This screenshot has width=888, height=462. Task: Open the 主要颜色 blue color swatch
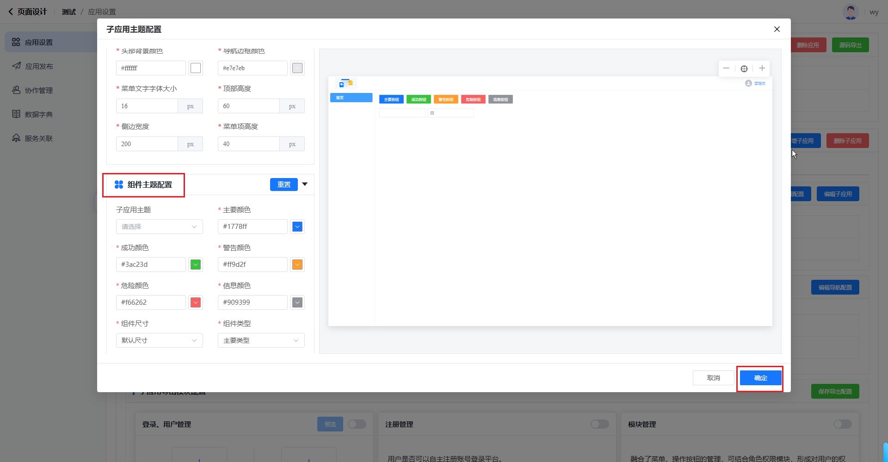297,227
